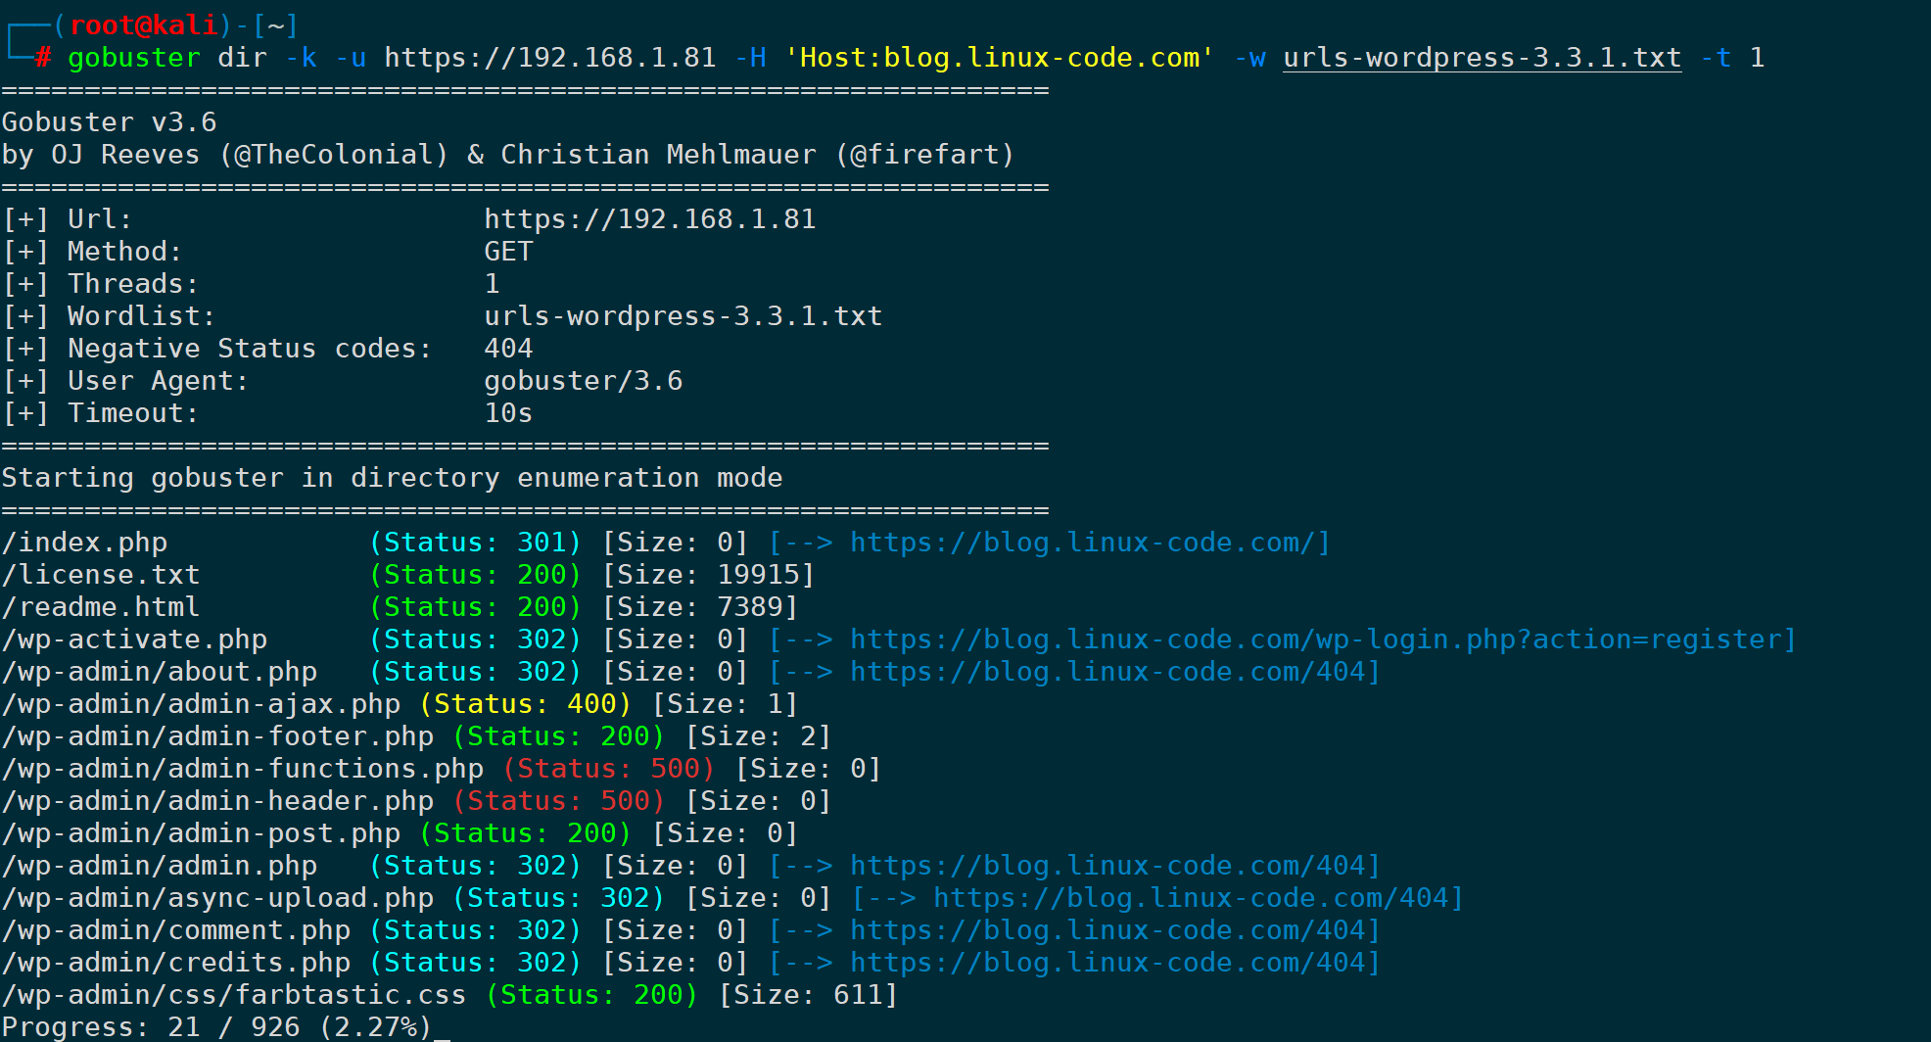Open the /404 redirect link for async-upload.php

[x=1190, y=898]
